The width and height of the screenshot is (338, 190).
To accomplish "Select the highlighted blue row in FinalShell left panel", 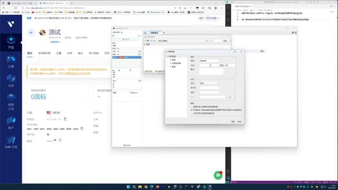I will click(x=127, y=58).
